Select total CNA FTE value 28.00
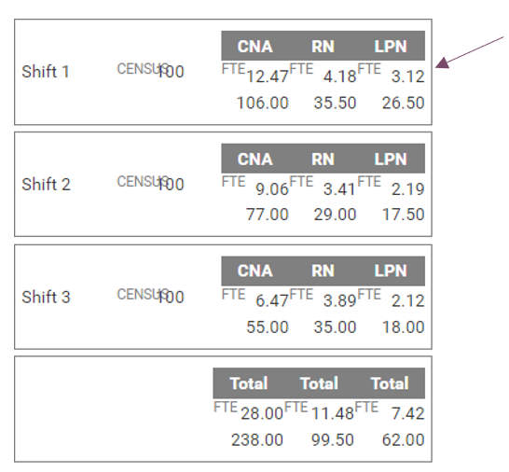The width and height of the screenshot is (509, 472). pos(262,414)
